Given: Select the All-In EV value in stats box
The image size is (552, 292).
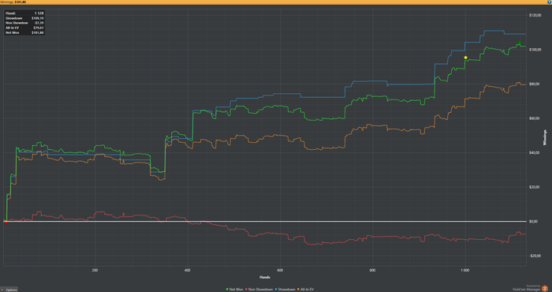Looking at the screenshot, I should (39, 28).
